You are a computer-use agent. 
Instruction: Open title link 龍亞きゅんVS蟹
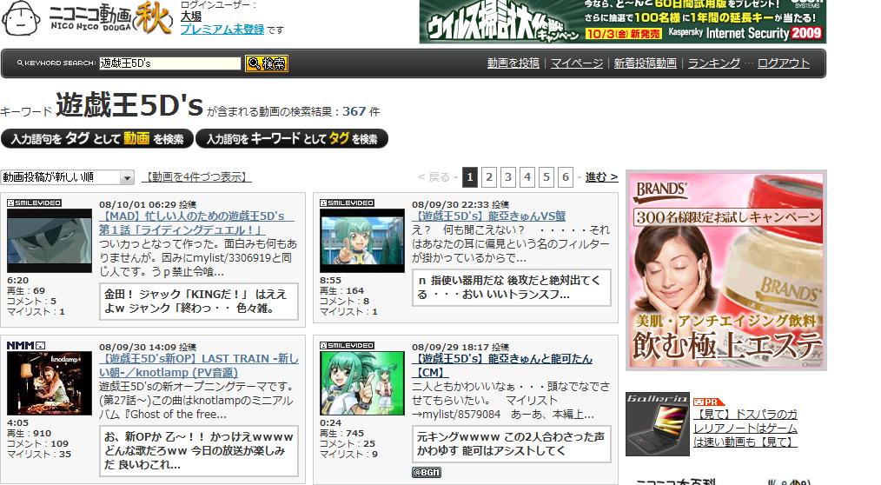click(x=488, y=216)
